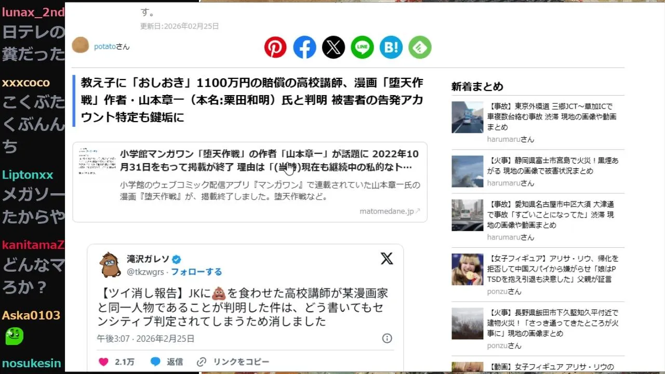Viewport: 665px width, 374px height.
Task: Open the X logo in embedded tweet
Action: pyautogui.click(x=387, y=259)
